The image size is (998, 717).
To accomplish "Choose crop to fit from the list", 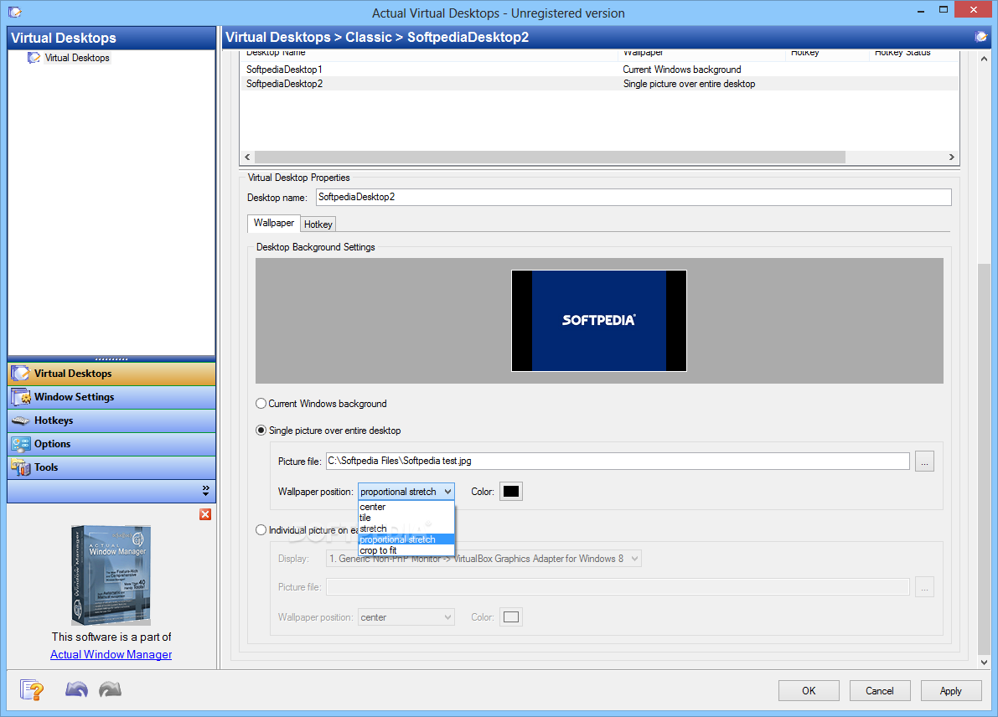I will coord(406,550).
